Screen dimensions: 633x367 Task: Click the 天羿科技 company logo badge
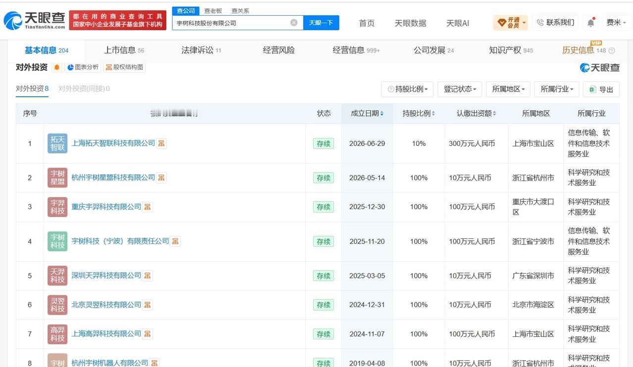coord(57,275)
